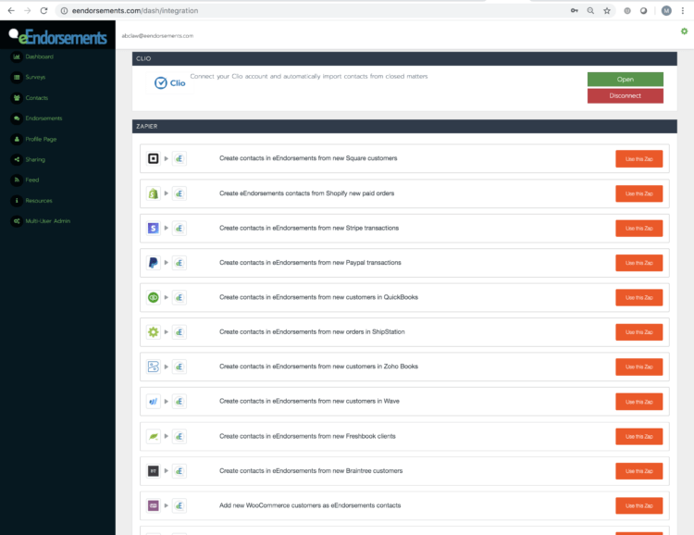Open the Resources menu item
The width and height of the screenshot is (694, 535).
coord(39,201)
